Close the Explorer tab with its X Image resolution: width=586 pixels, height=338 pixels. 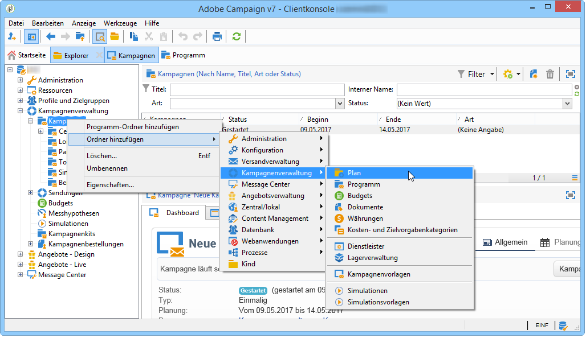(99, 55)
